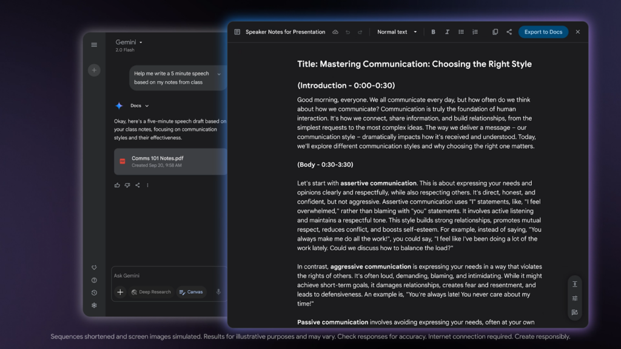Viewport: 621px width, 349px height.
Task: Open more options three-dot menu under response
Action: pyautogui.click(x=147, y=185)
